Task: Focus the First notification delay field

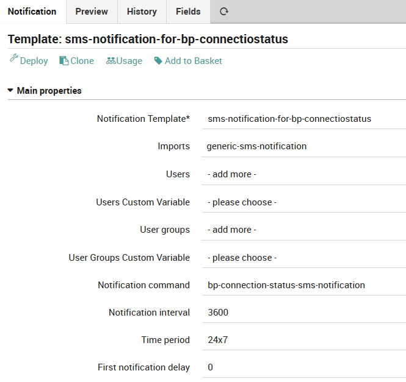Action: tap(303, 367)
